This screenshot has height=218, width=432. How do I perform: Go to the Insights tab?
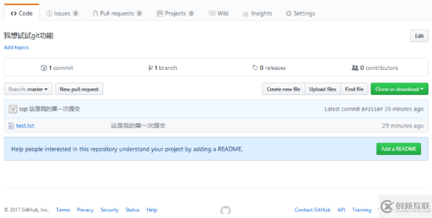coord(257,13)
